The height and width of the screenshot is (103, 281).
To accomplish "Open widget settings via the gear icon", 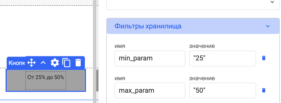I will (x=55, y=63).
